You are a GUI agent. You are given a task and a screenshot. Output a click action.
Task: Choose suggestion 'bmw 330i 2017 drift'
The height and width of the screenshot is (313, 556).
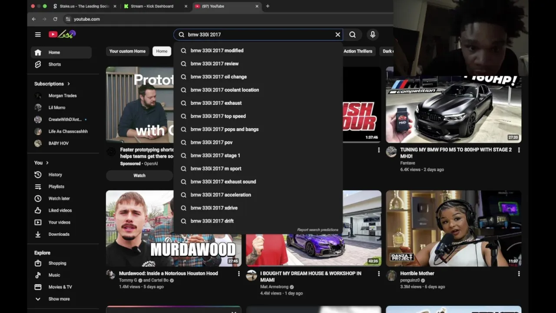[x=258, y=221]
